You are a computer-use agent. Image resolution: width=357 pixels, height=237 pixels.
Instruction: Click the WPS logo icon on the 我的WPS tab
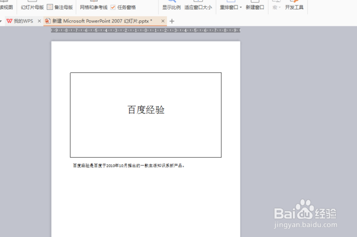pyautogui.click(x=9, y=21)
